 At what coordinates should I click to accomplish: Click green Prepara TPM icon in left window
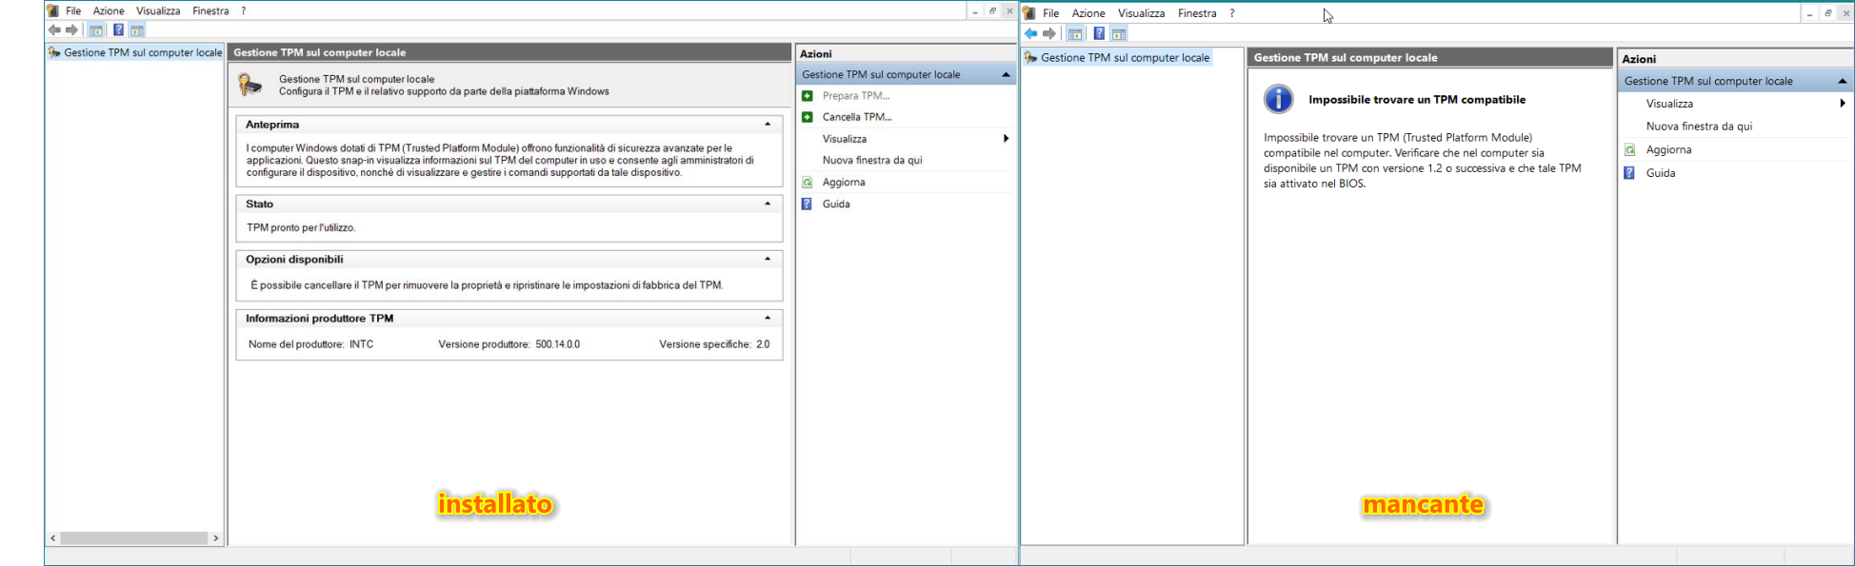coord(808,96)
